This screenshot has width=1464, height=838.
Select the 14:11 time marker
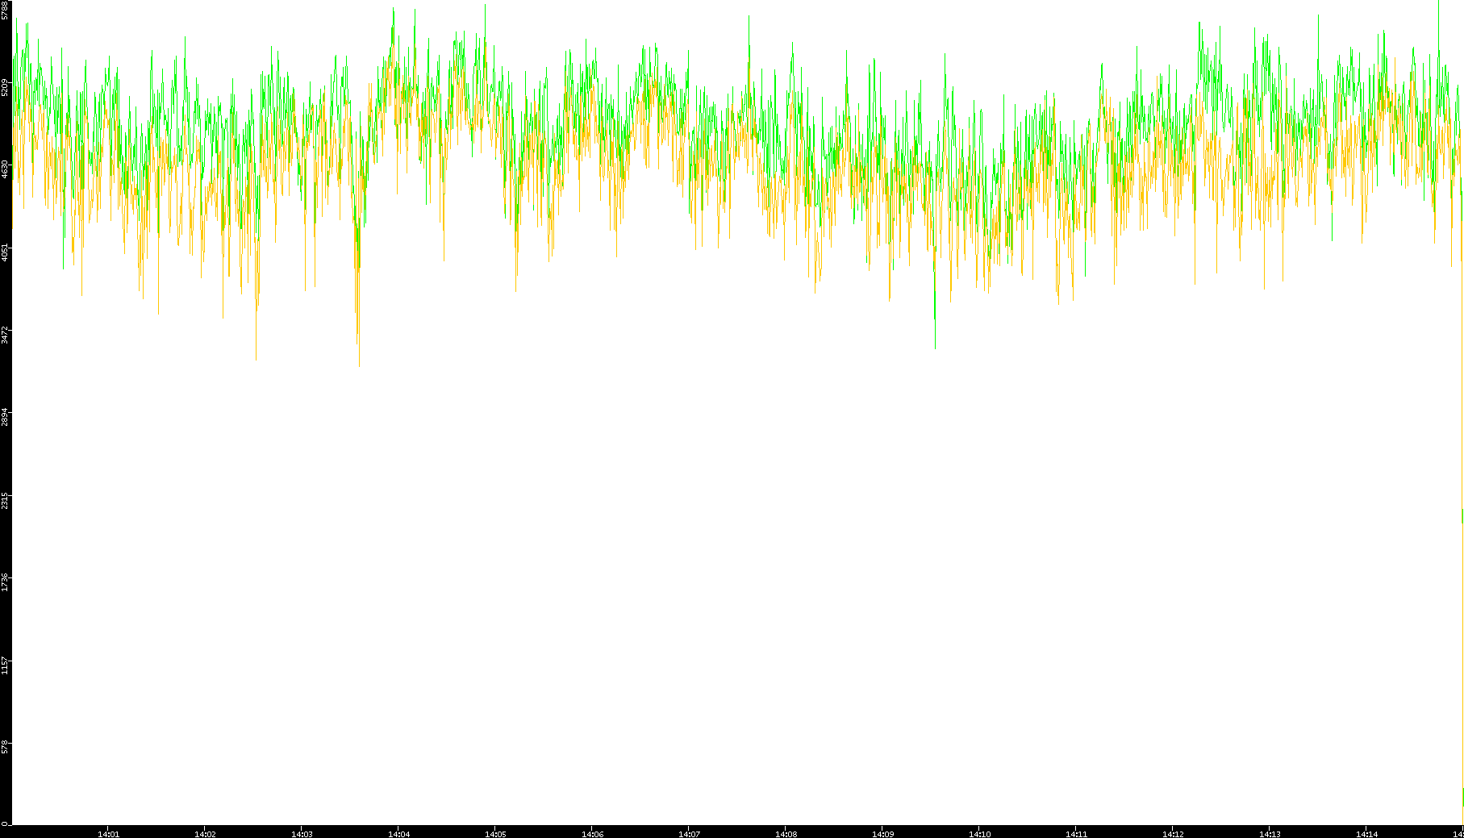(x=1076, y=834)
